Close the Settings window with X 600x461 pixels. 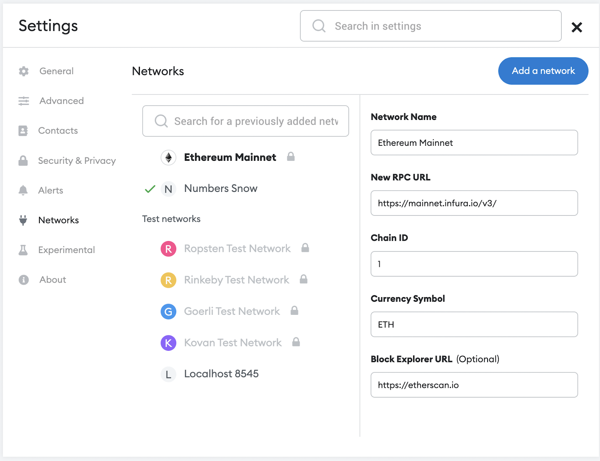pyautogui.click(x=576, y=27)
